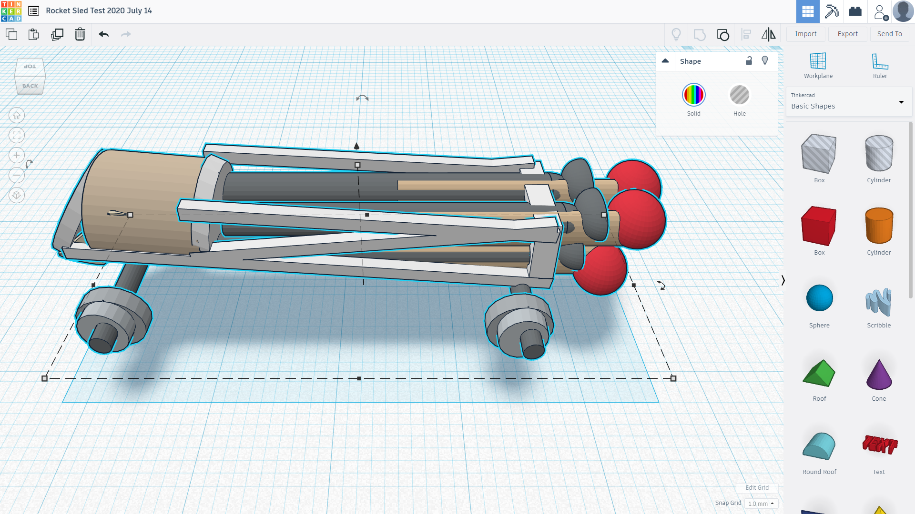Image resolution: width=915 pixels, height=514 pixels.
Task: Pick the blue Sphere shape
Action: point(819,298)
